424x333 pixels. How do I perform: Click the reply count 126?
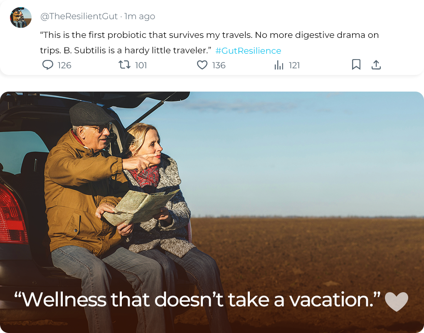64,65
